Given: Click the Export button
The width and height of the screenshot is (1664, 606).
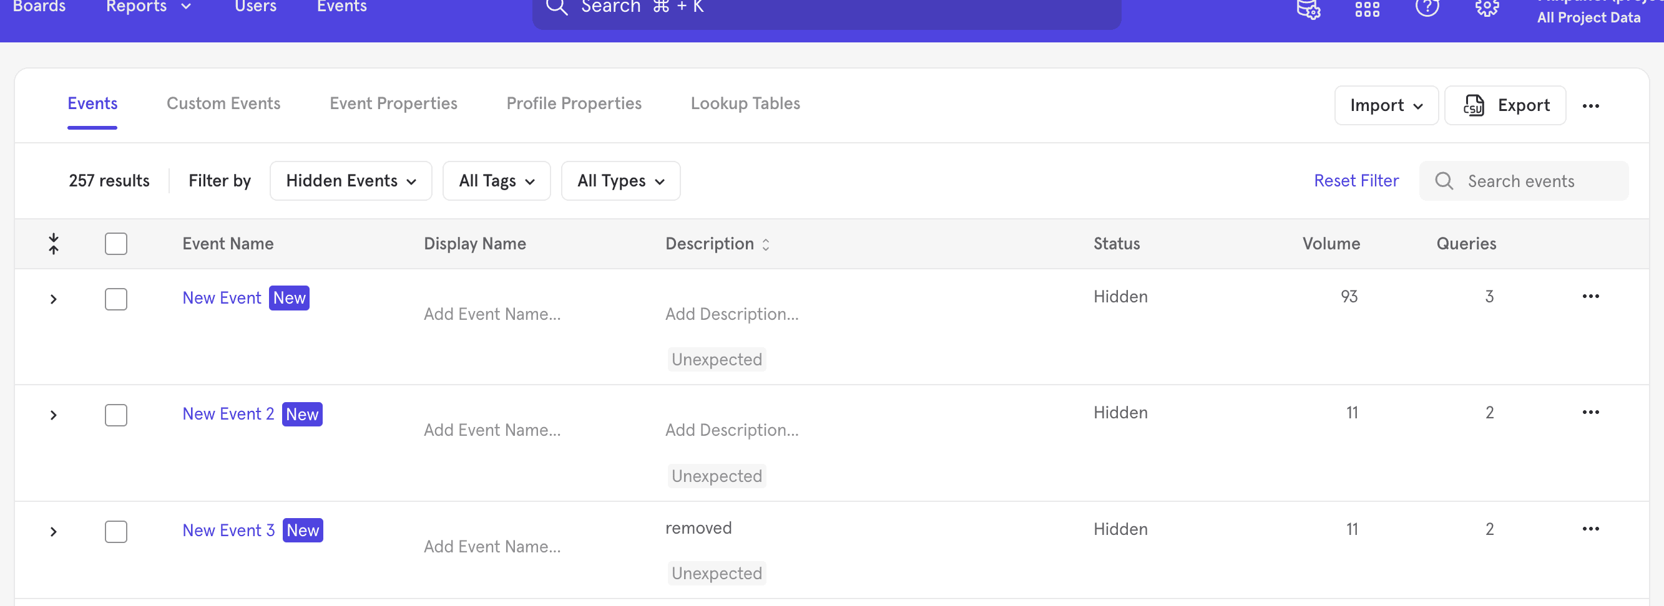Looking at the screenshot, I should (1504, 106).
